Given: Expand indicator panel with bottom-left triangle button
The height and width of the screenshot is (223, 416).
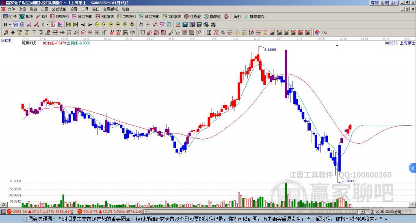Looking at the screenshot, I should (x=4, y=204).
